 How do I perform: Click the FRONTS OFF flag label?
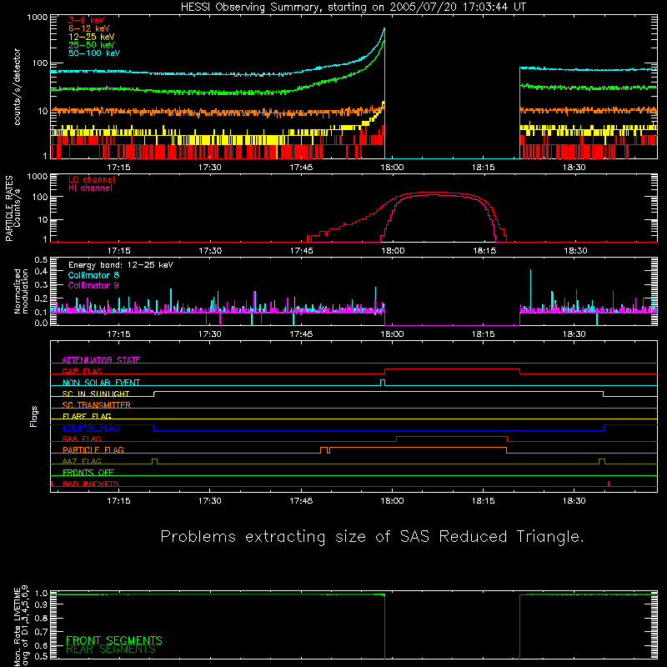(88, 472)
